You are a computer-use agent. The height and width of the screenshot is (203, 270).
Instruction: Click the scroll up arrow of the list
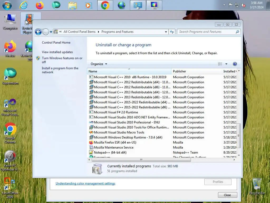[239, 71]
